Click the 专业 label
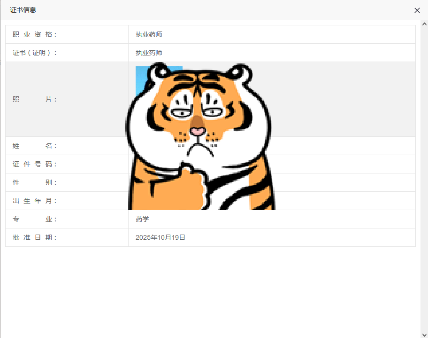 click(x=35, y=219)
